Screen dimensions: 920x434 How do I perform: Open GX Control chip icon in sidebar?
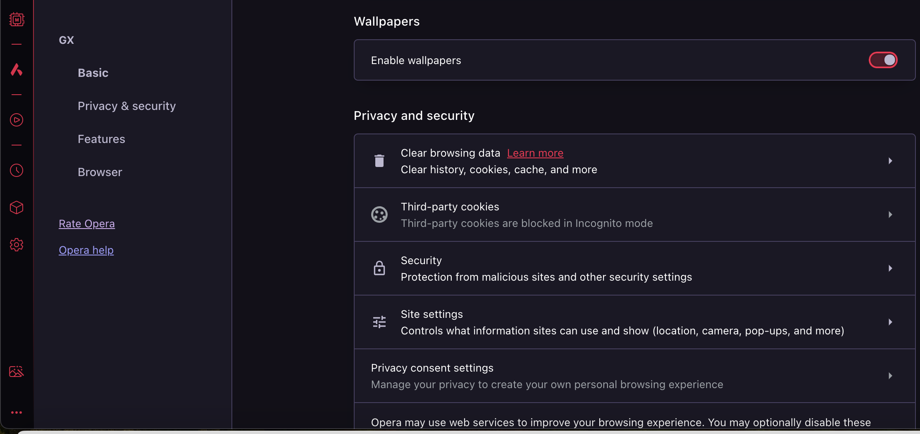[17, 19]
